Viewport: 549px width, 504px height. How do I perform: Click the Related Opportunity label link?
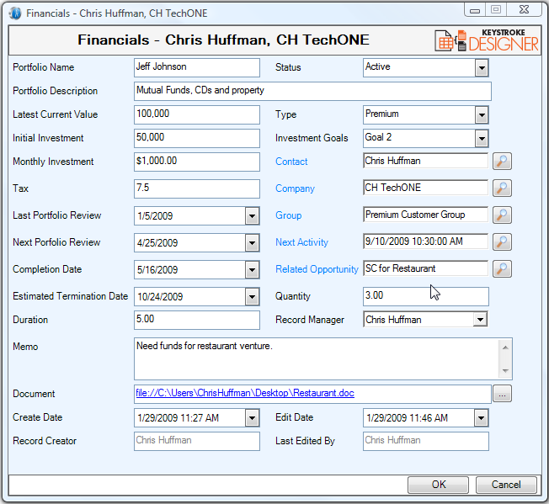[317, 269]
